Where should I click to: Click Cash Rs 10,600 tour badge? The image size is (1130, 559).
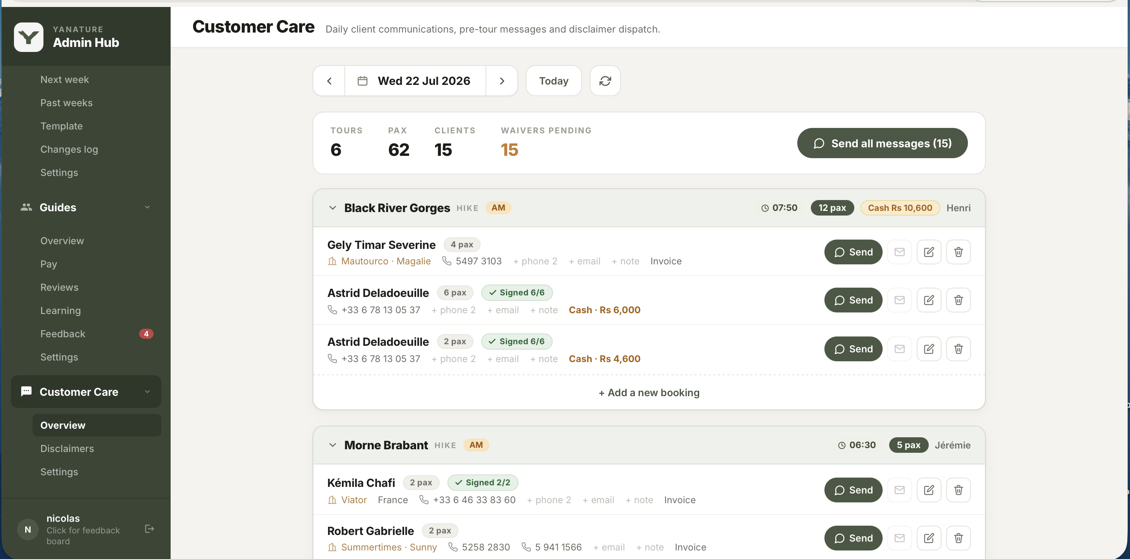point(900,208)
